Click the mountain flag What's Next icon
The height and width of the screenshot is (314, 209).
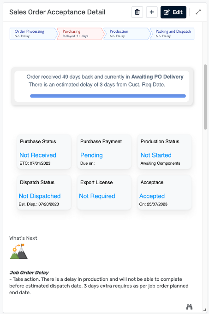19,251
